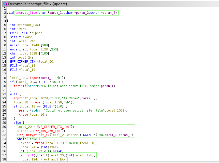The image size is (219, 163).
Task: Click the local_1248 array variable
Action: 30,45
